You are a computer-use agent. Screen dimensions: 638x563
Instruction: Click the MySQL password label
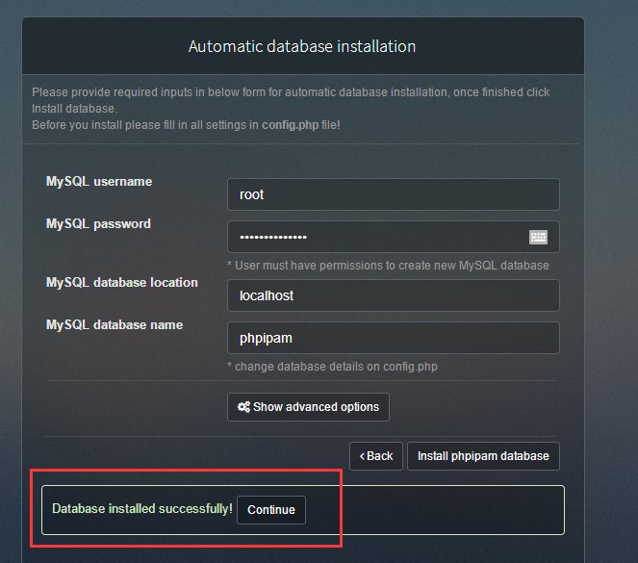[98, 224]
